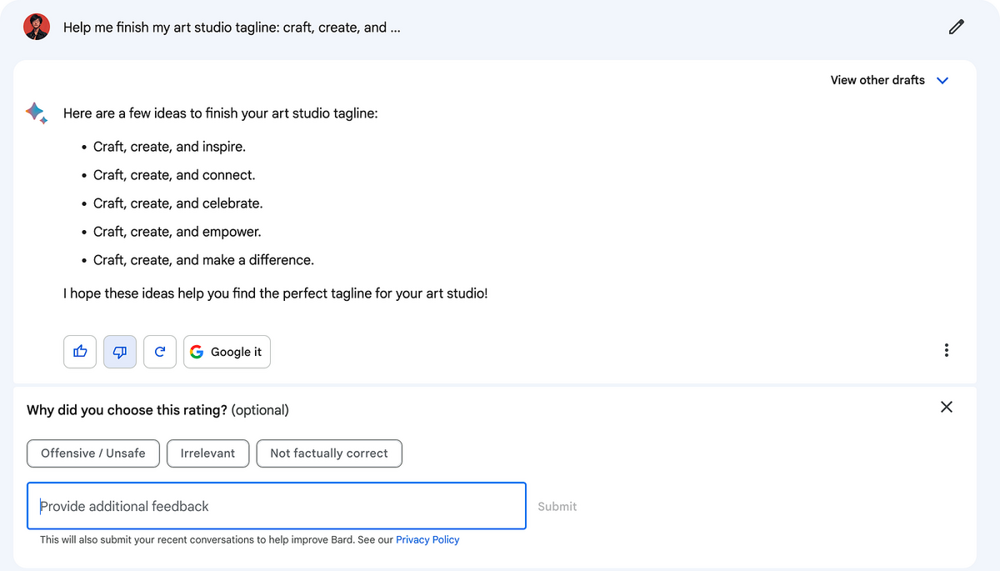
Task: Click the View other drafts label
Action: (x=877, y=80)
